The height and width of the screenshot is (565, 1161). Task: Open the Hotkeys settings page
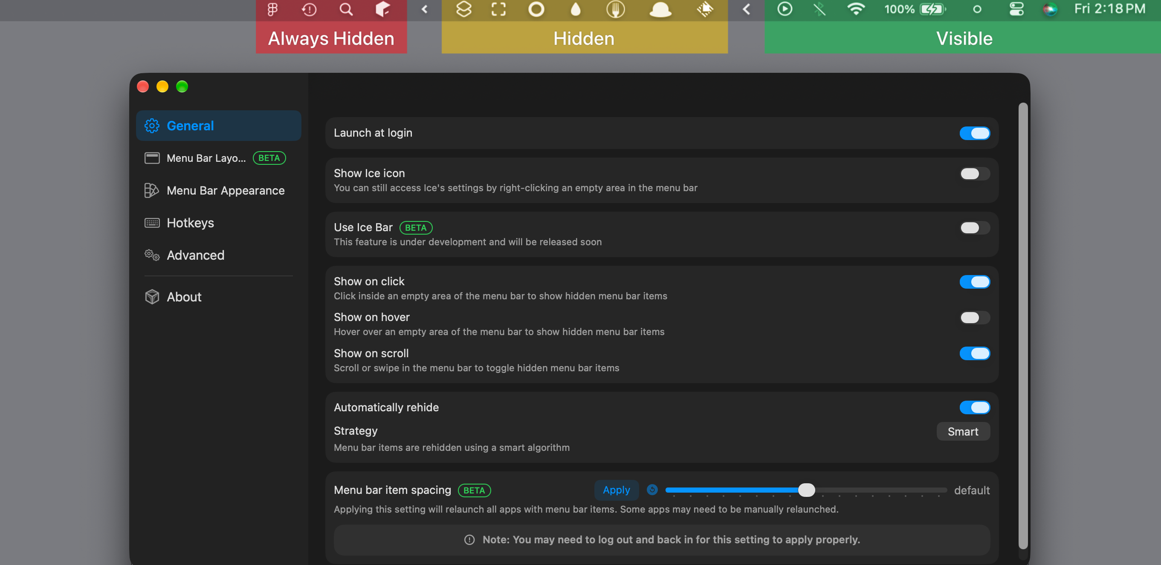[219, 223]
